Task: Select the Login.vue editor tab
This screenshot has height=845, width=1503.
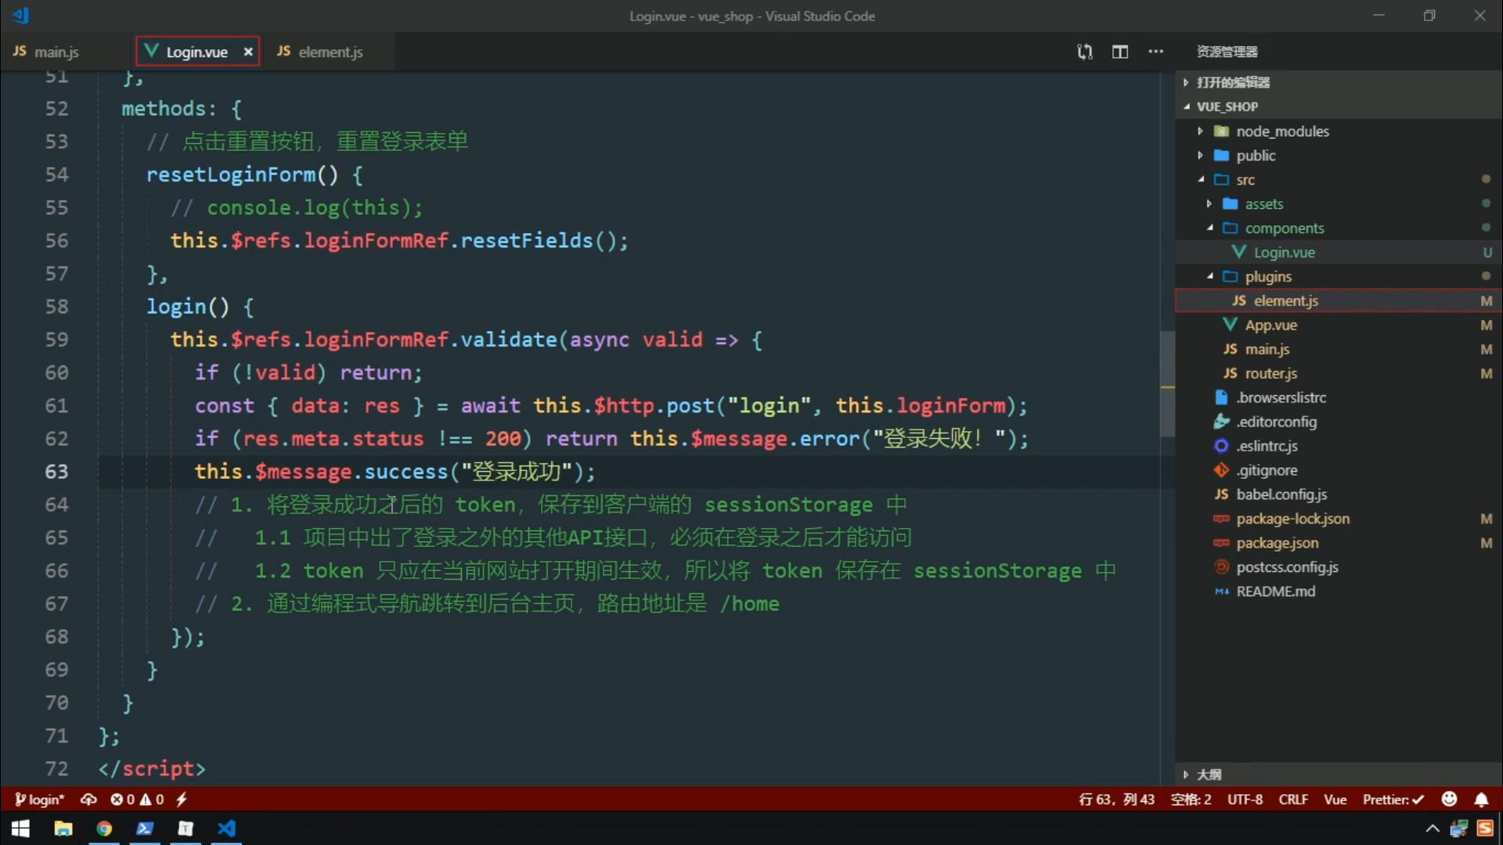Action: [x=197, y=52]
